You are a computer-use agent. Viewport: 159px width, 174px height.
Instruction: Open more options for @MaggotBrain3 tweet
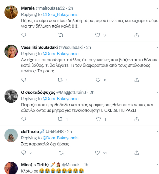click(158, 92)
